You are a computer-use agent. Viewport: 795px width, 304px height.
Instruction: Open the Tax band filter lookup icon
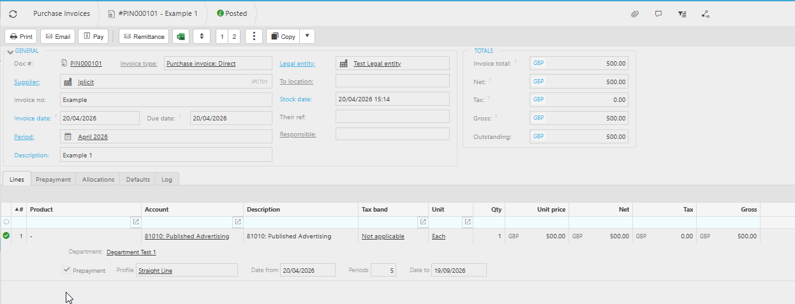tap(422, 222)
